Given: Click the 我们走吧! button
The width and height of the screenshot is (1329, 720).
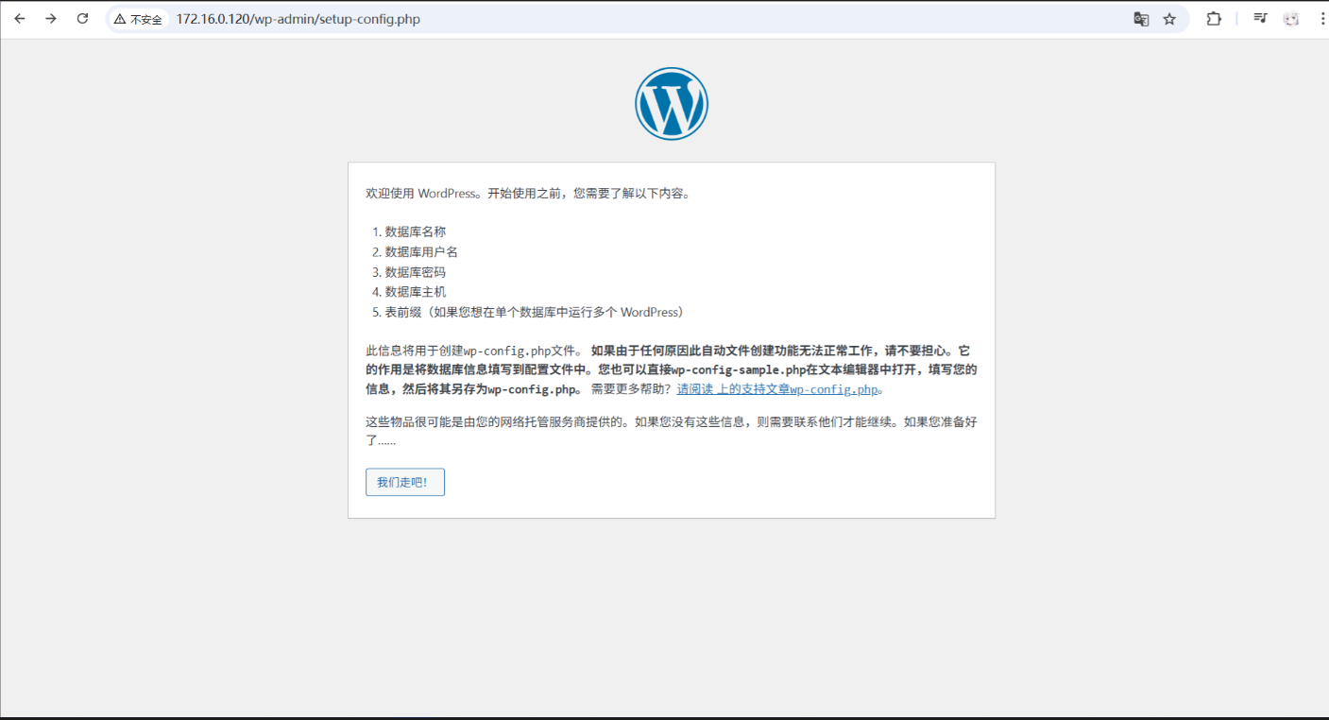Looking at the screenshot, I should click(405, 482).
